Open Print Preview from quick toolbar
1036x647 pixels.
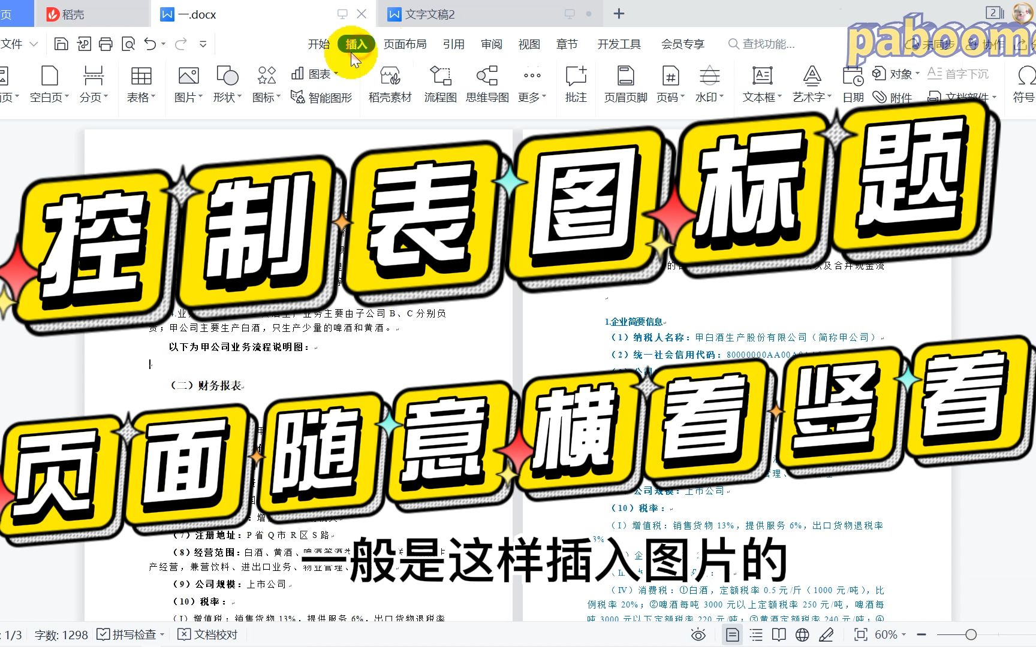(128, 44)
